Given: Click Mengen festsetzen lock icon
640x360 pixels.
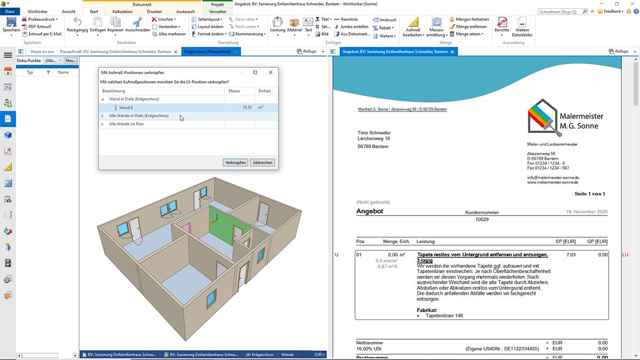Looking at the screenshot, I should click(x=452, y=19).
